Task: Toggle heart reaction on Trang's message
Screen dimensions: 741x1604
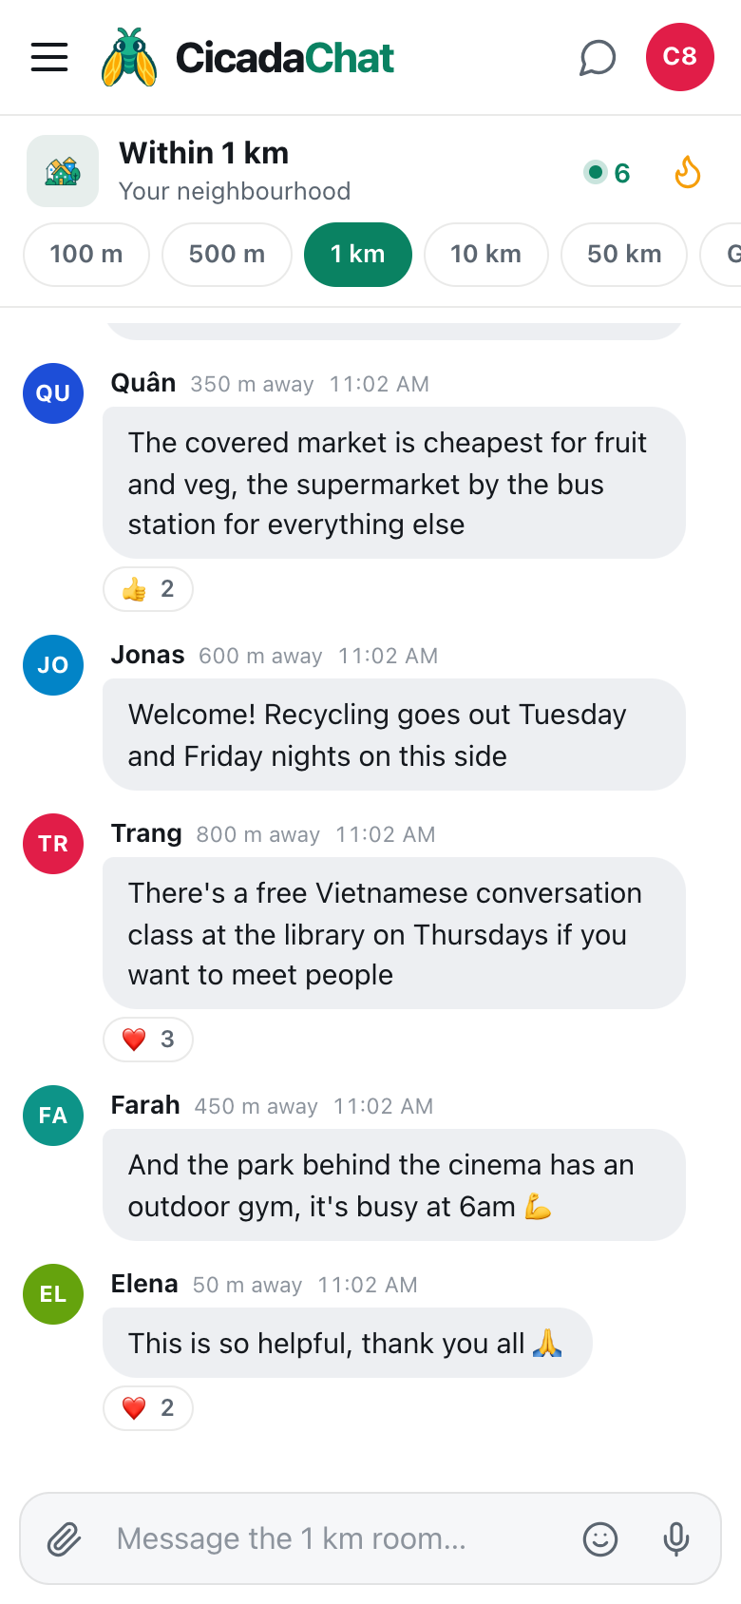Action: [x=148, y=1040]
